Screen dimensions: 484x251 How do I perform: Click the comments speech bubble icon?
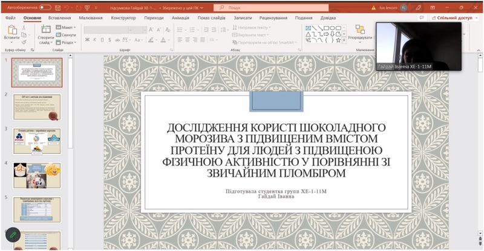coord(422,18)
